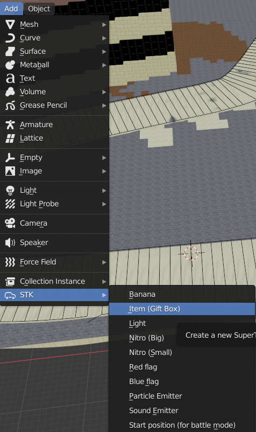The height and width of the screenshot is (432, 256).
Task: Click the Grease Pencil icon
Action: 10,105
